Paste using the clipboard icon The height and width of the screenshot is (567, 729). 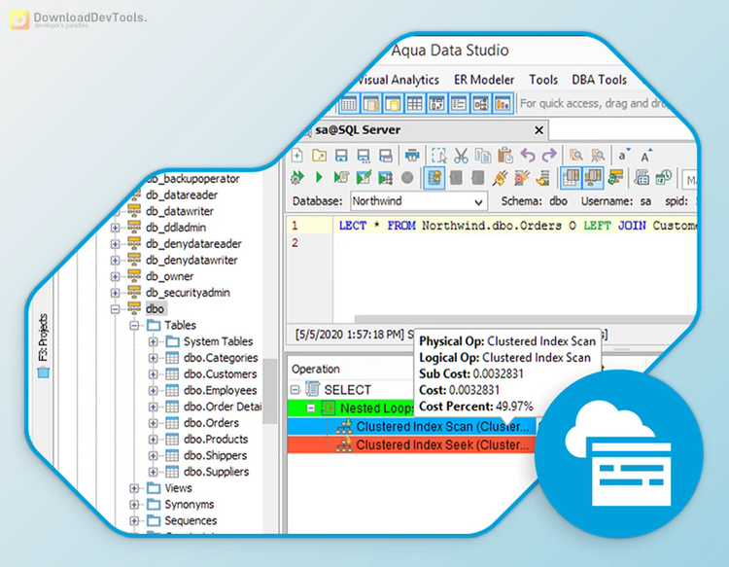coord(504,156)
